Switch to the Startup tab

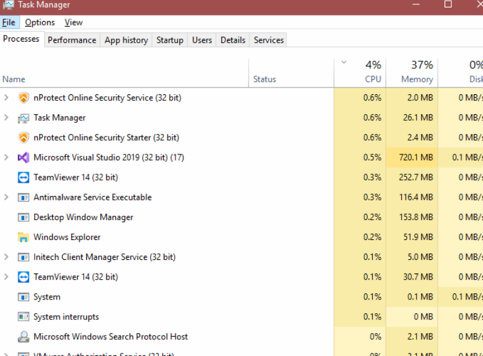tap(170, 40)
